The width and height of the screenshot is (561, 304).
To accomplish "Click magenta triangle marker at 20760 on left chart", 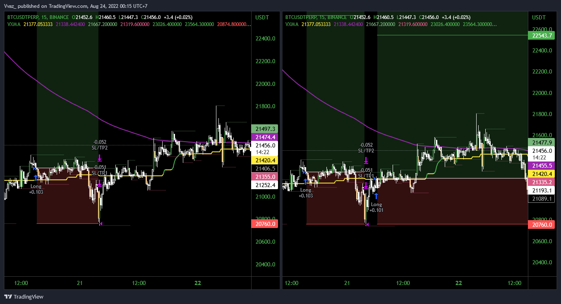I will coord(101,224).
